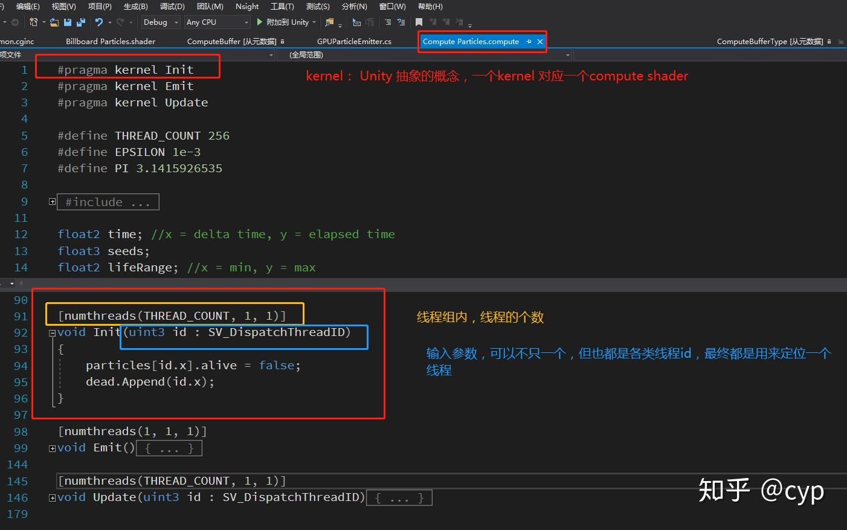Click the 附加到 Unity start button
This screenshot has height=530, width=847.
click(282, 22)
